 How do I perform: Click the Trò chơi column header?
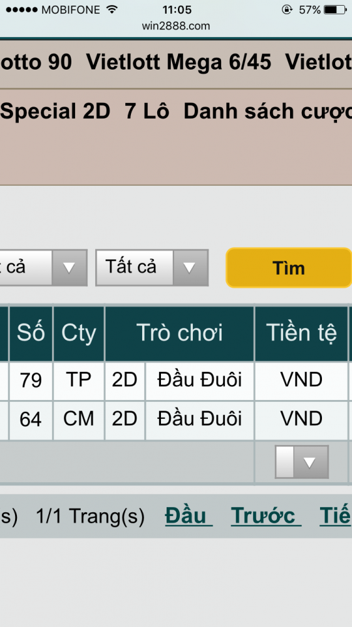coord(179,333)
